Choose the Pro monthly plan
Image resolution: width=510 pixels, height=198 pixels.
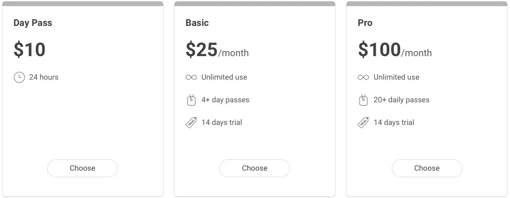pos(427,168)
